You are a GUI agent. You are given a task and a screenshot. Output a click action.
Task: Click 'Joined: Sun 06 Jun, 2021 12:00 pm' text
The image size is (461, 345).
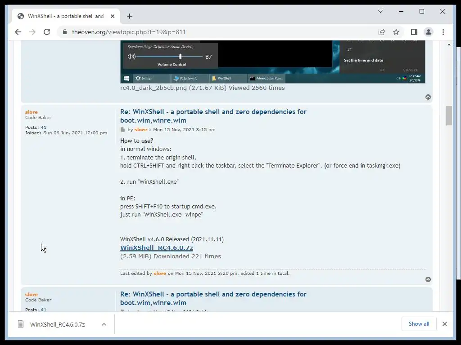pos(66,133)
